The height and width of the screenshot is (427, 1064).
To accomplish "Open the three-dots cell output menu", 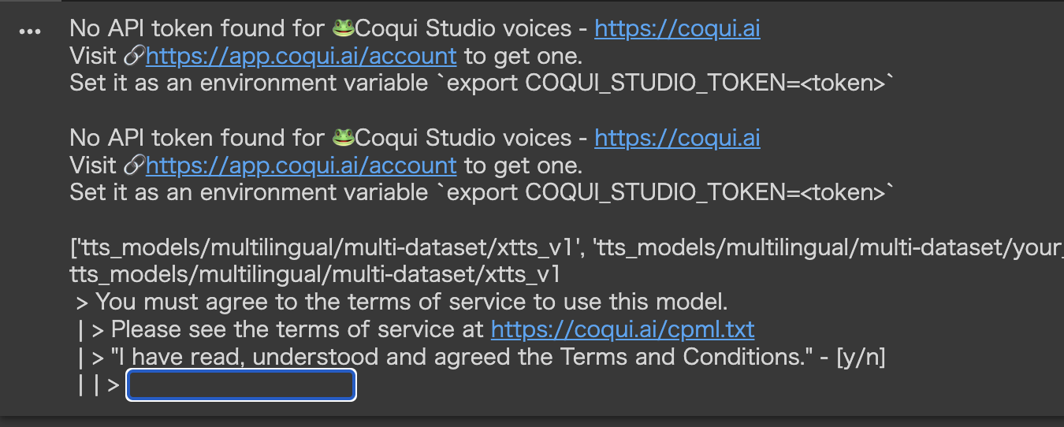I will (x=30, y=32).
